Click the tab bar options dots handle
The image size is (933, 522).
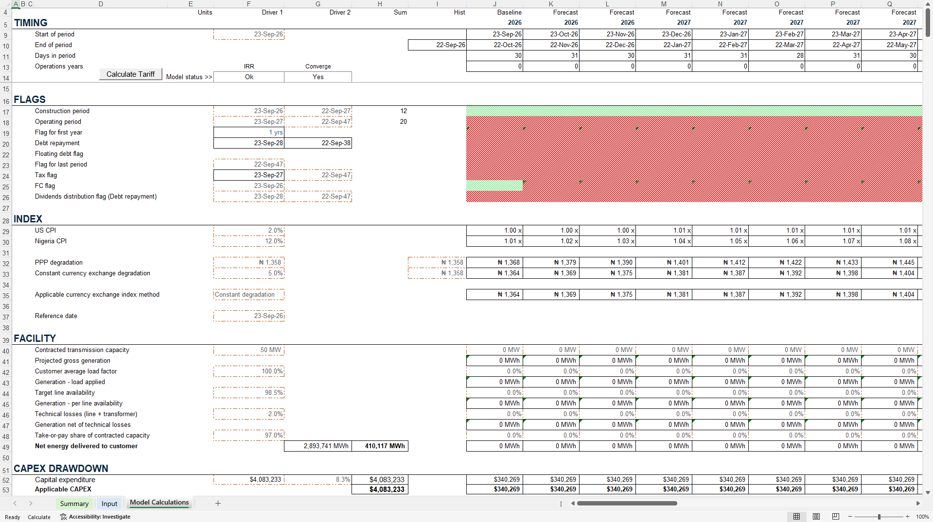tap(561, 504)
